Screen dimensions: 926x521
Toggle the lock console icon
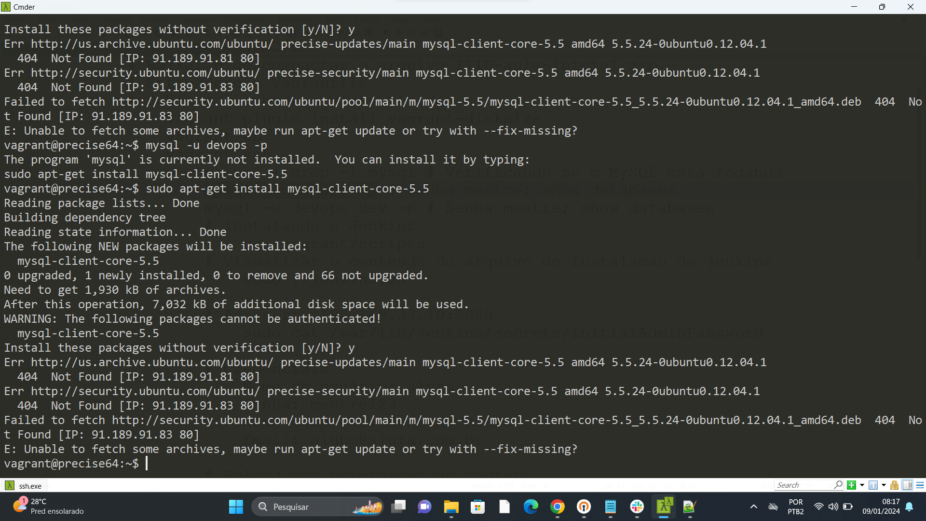895,485
